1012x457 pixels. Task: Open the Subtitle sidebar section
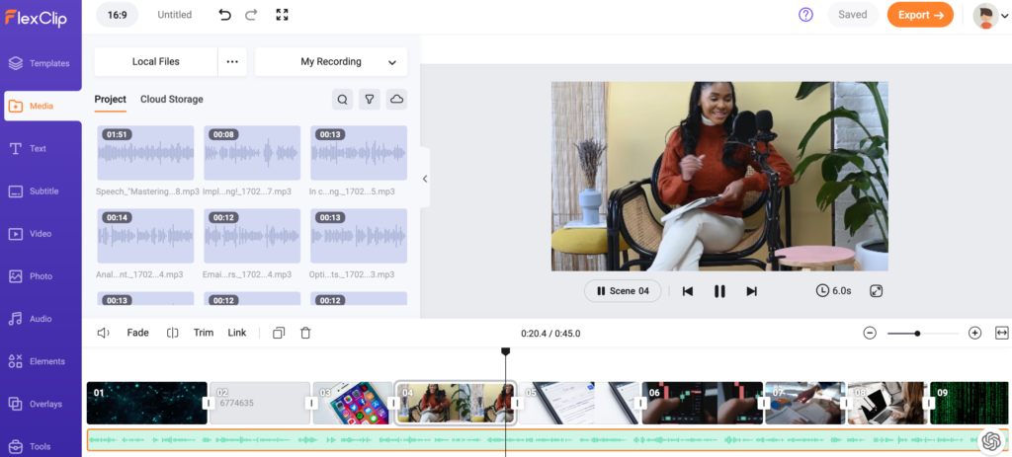41,191
